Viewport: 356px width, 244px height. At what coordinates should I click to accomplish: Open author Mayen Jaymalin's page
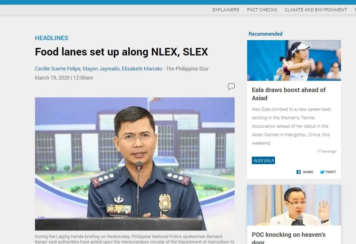[x=101, y=69]
